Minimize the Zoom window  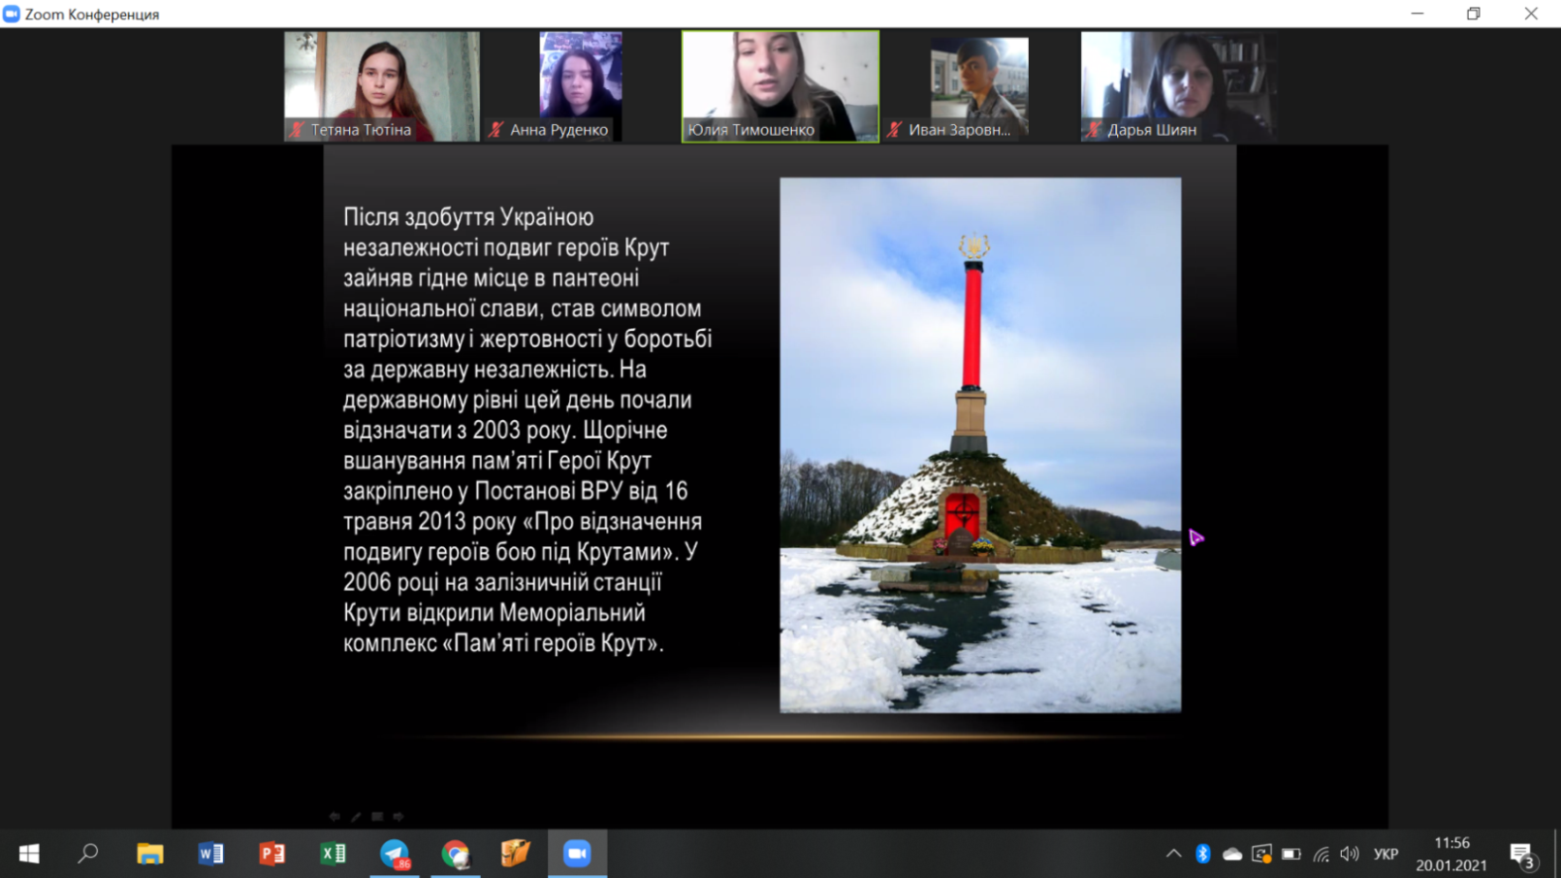point(1417,14)
